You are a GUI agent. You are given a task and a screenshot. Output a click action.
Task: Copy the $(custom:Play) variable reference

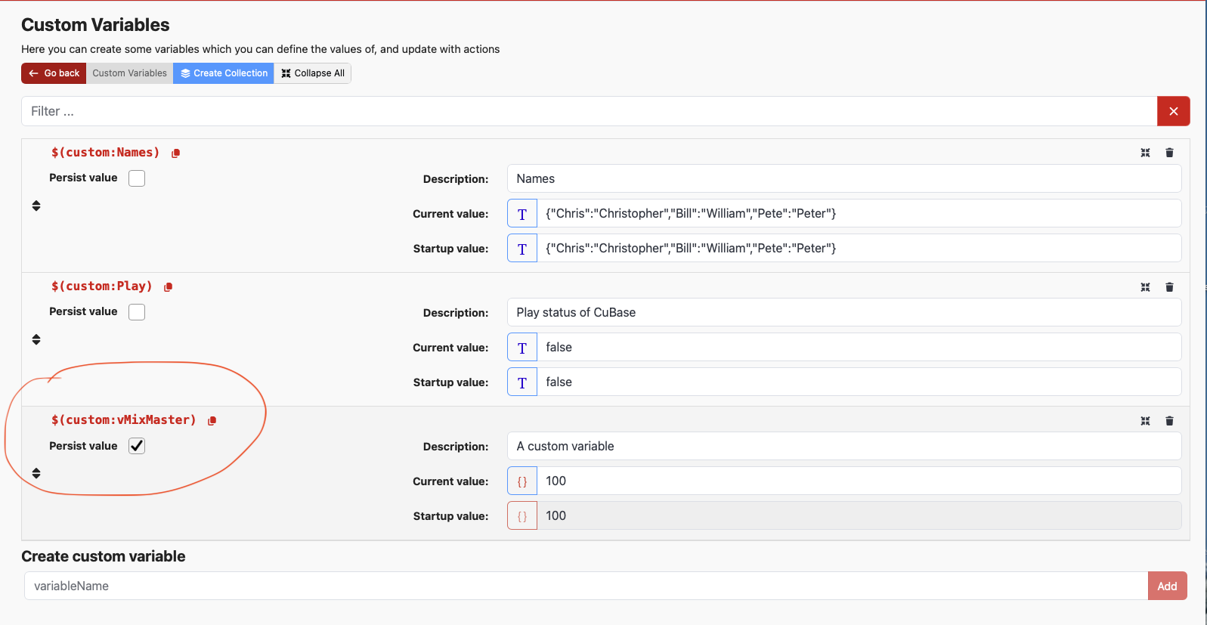pos(169,287)
